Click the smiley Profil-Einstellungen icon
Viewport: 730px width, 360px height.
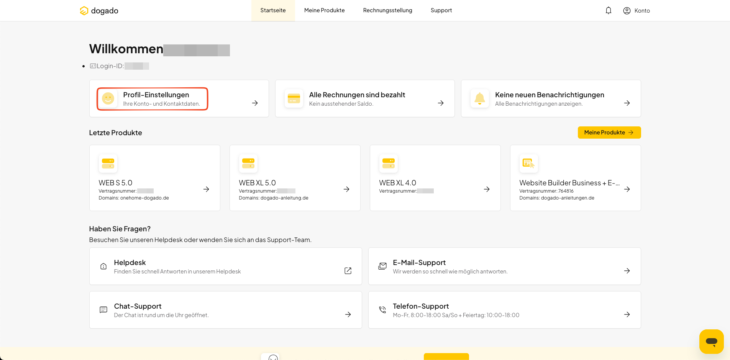click(x=108, y=99)
